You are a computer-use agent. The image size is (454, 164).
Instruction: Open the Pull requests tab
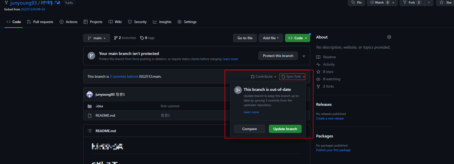40,22
